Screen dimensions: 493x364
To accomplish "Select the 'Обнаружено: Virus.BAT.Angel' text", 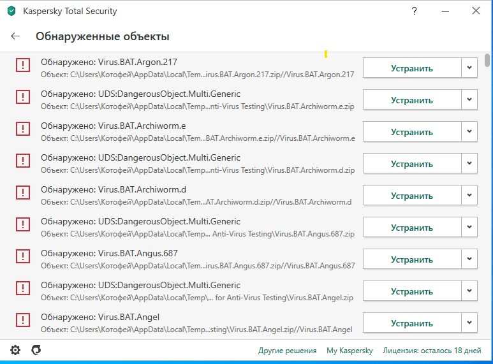I will coord(100,317).
